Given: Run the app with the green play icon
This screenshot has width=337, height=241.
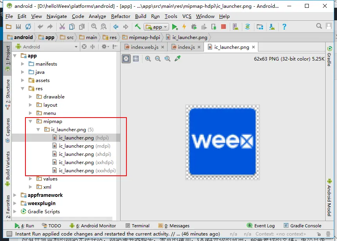Looking at the screenshot, I should [175, 27].
